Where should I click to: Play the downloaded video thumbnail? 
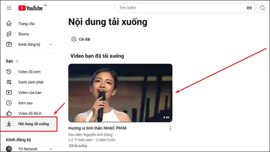[x=120, y=93]
